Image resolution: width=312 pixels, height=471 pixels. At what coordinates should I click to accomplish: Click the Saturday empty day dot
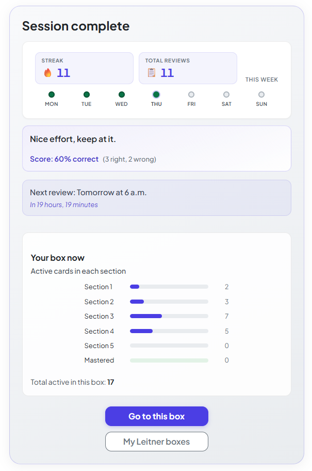click(226, 95)
